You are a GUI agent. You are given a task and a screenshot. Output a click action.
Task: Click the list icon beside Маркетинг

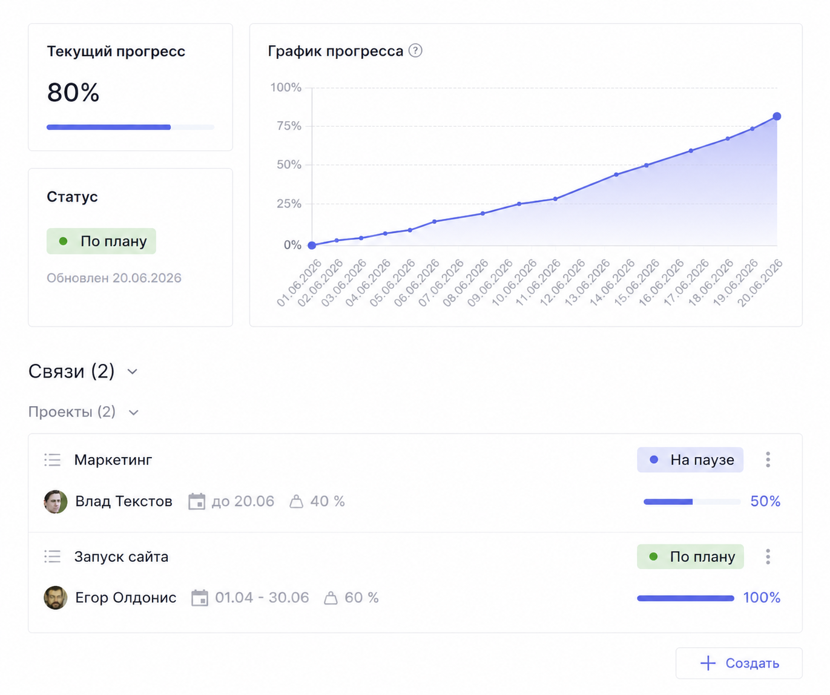click(53, 460)
